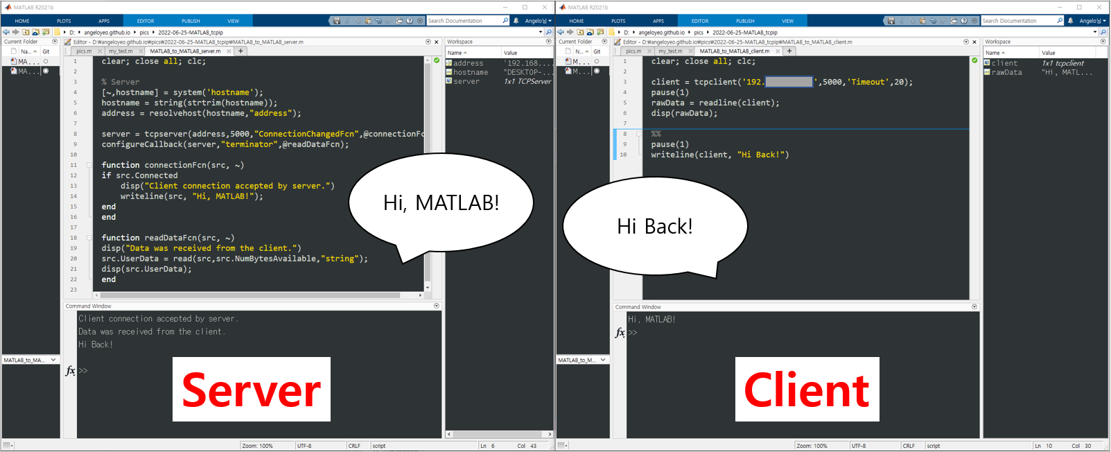
Task: Open Help icon in Server window toolbar
Action: (x=410, y=21)
